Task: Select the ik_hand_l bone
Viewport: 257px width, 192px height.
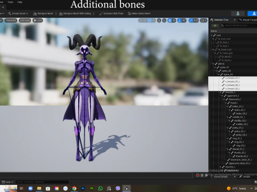Action: pyautogui.click(x=226, y=57)
